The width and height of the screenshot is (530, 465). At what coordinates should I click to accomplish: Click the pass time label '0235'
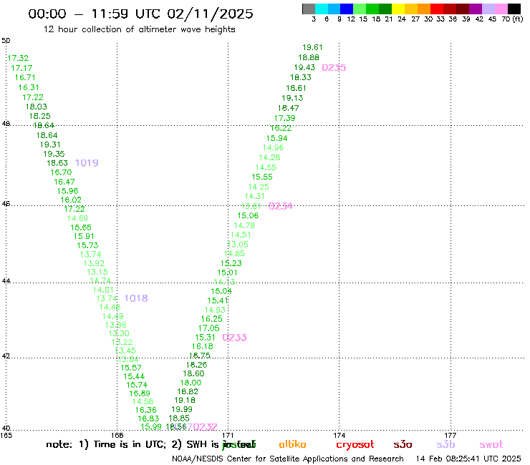point(334,67)
